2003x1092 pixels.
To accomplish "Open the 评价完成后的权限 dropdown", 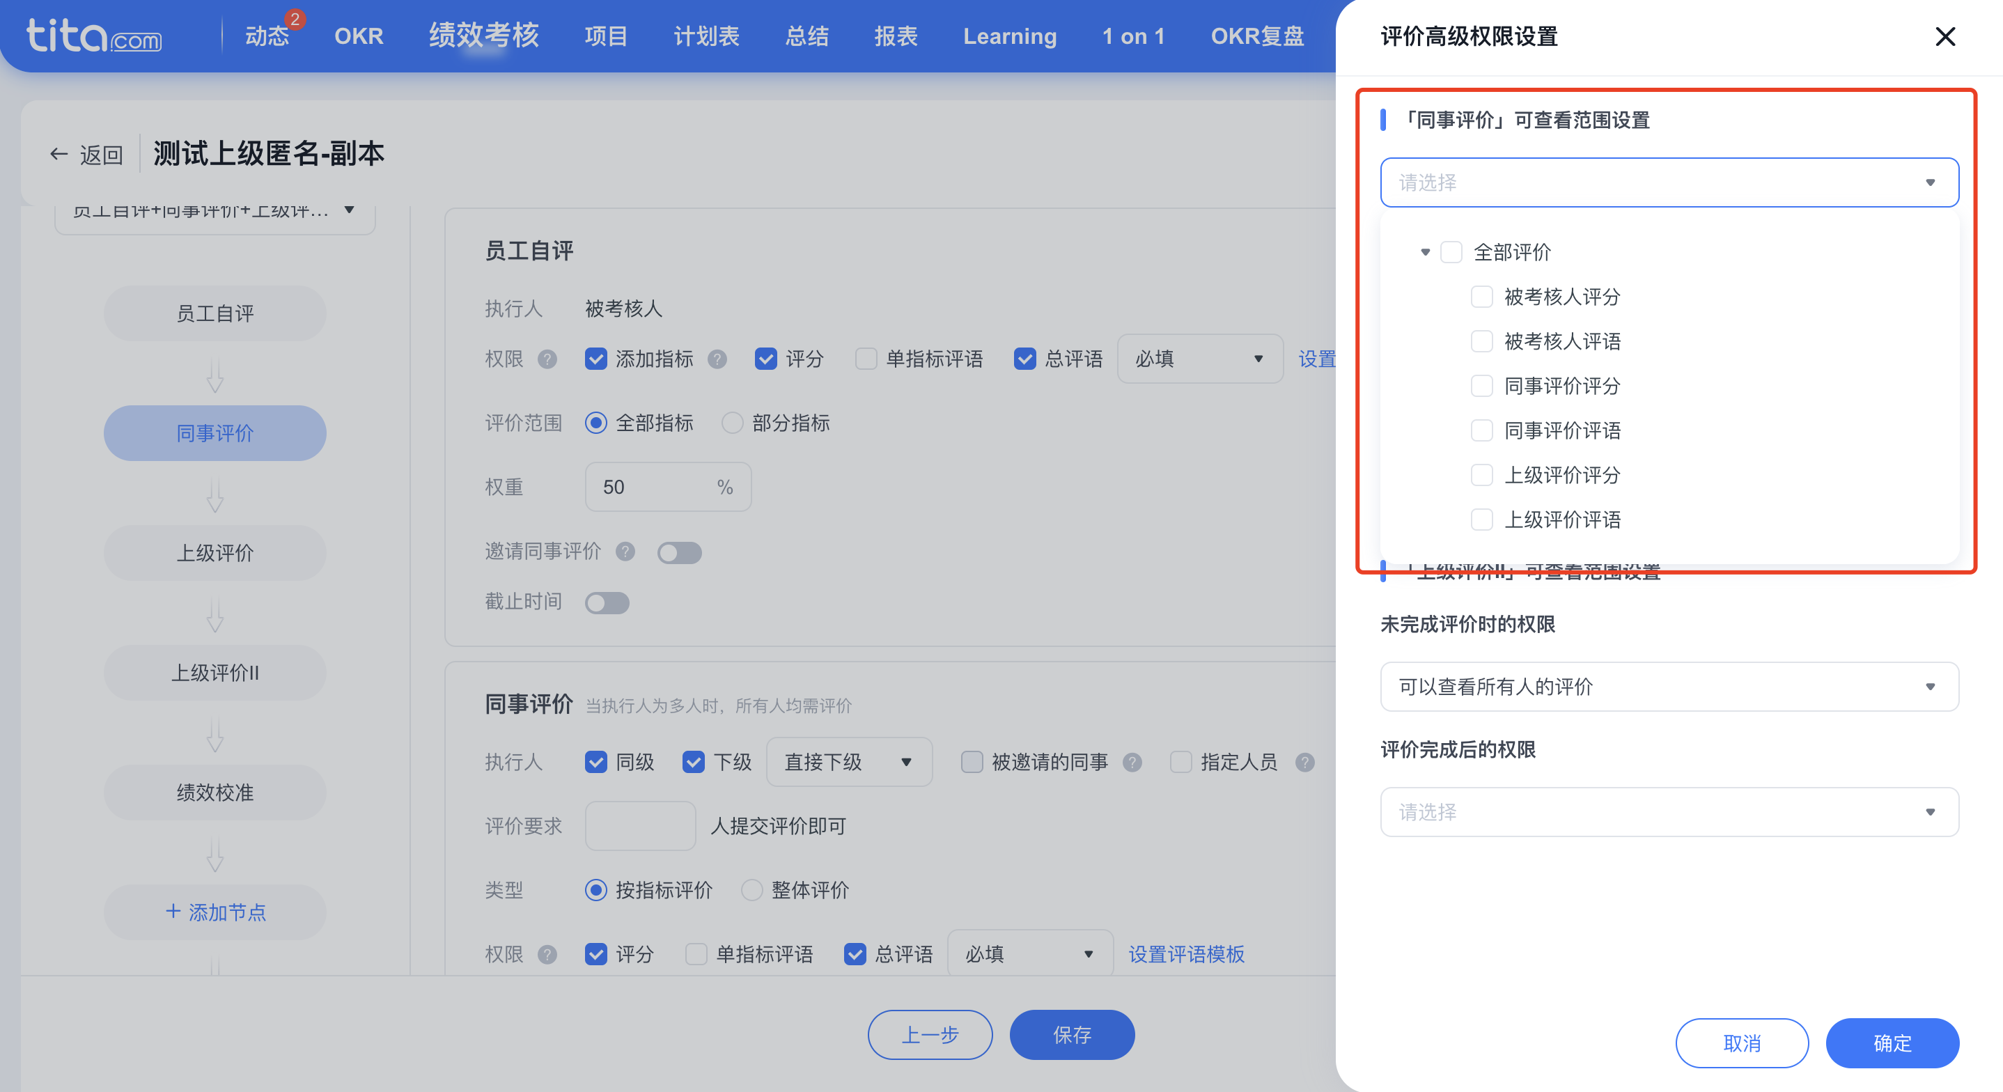I will click(1669, 812).
